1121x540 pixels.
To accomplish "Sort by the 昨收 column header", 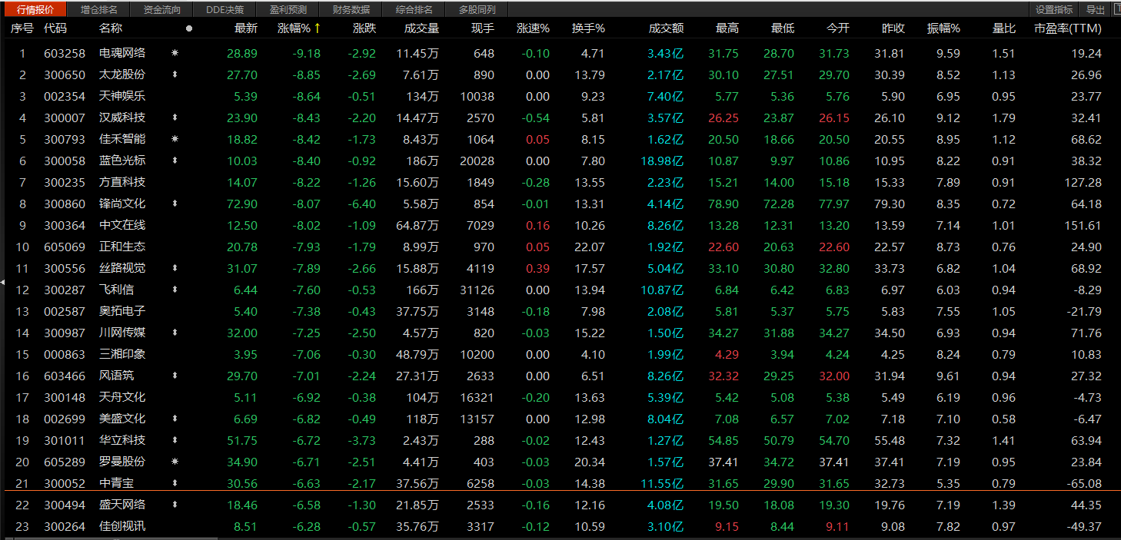I will [893, 28].
